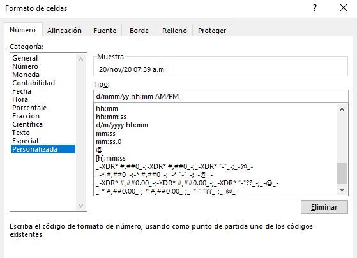Choose d/m/yyyy hh:mm format

pyautogui.click(x=215, y=125)
